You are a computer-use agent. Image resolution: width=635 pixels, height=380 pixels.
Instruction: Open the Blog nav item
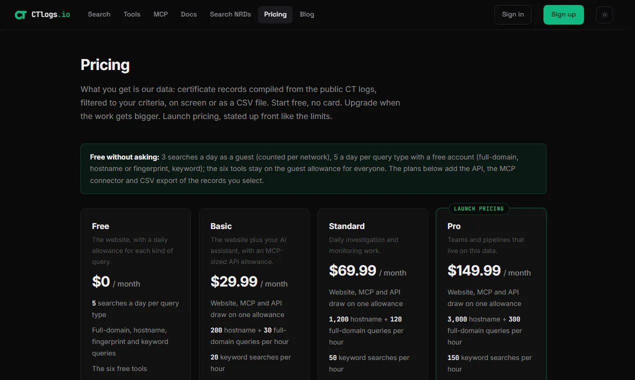(307, 14)
